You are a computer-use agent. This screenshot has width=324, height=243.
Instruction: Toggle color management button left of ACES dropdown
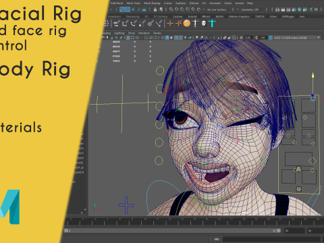(271, 38)
